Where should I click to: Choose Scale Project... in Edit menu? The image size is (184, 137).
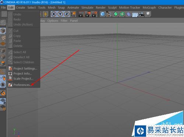coord(24,79)
